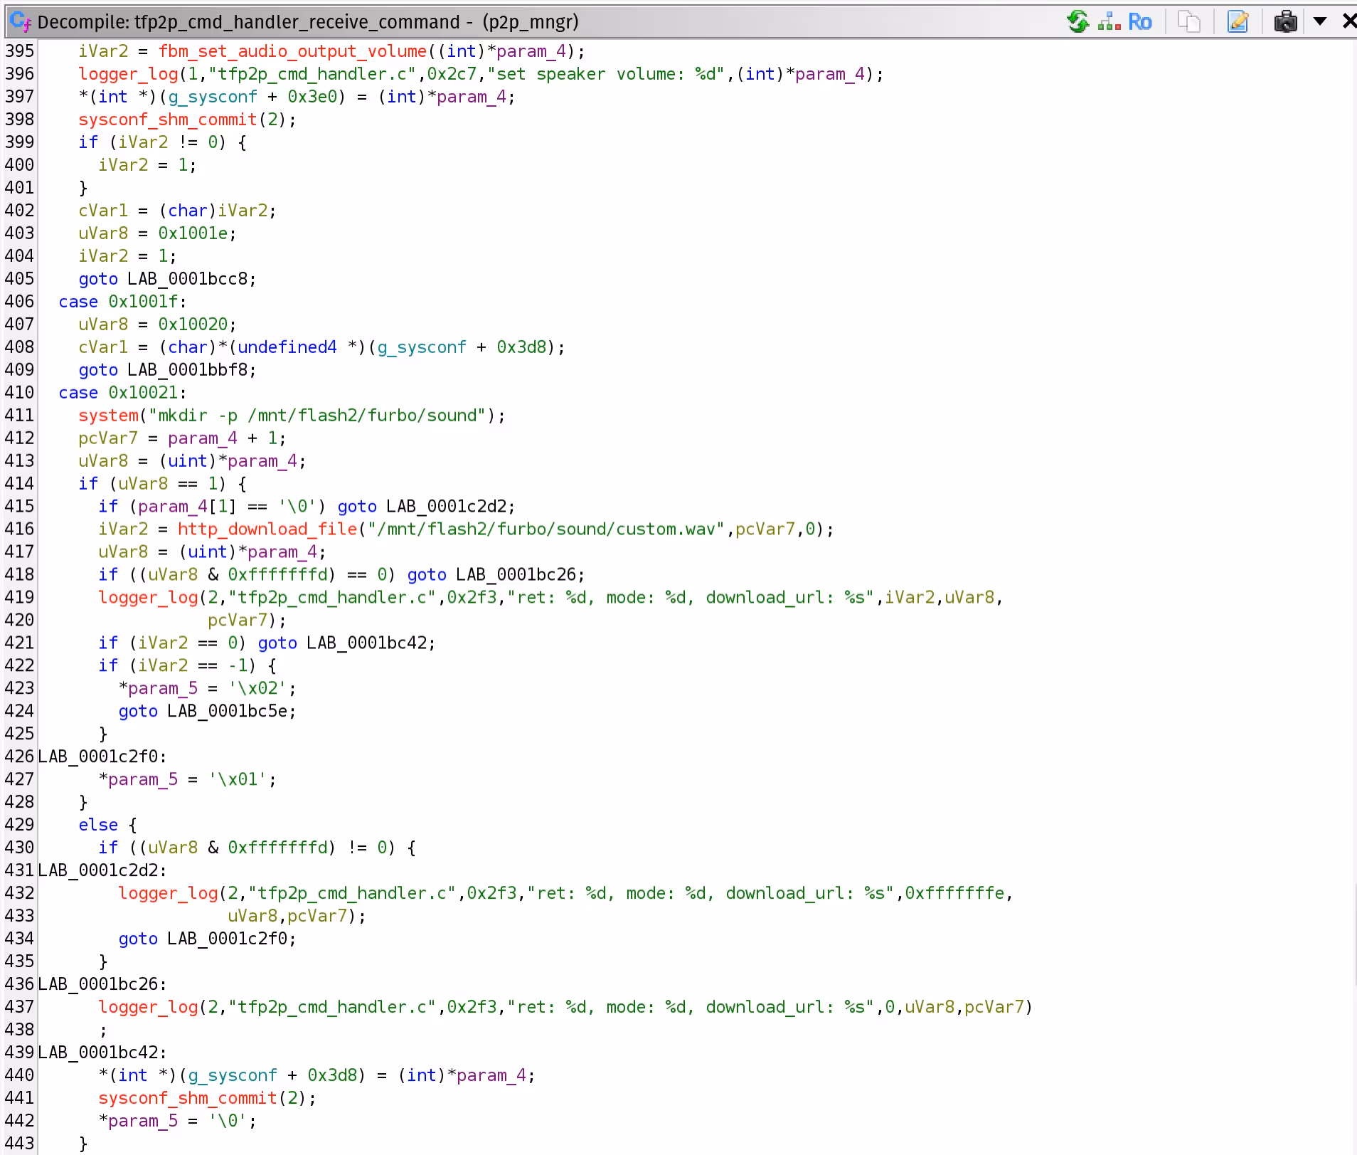Screen dimensions: 1357x1155
Task: Click goto target LAB_0001c2d2 on line 415
Action: click(x=447, y=507)
